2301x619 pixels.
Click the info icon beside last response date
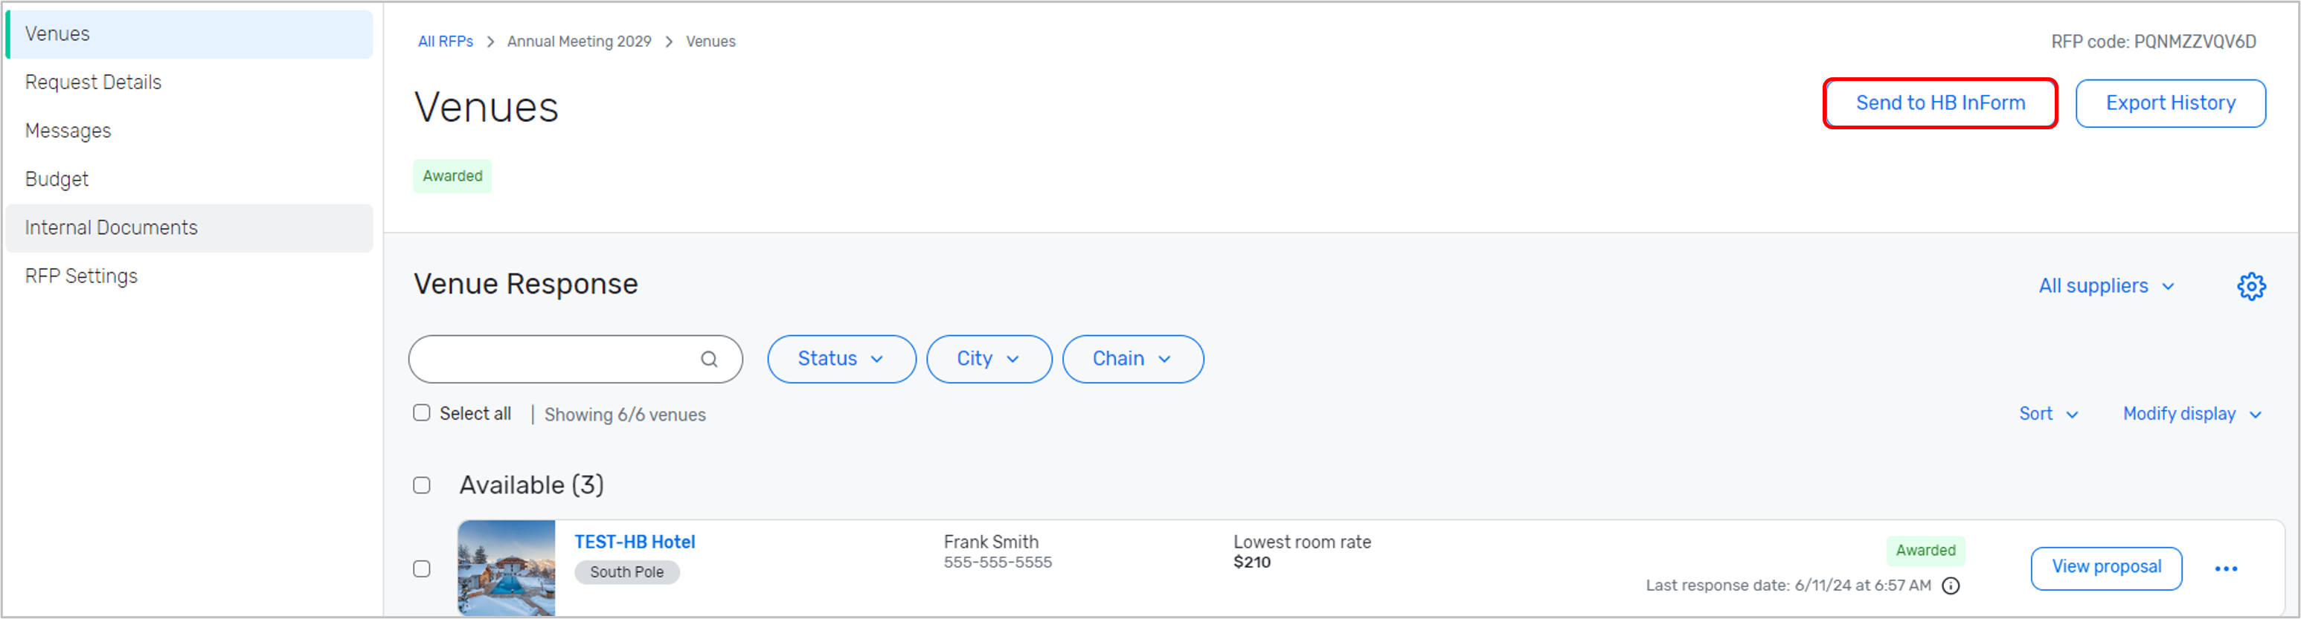point(1951,586)
